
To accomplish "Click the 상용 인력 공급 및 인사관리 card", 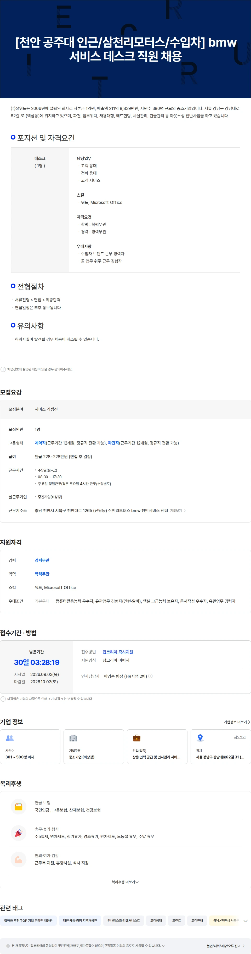I will 157,746.
